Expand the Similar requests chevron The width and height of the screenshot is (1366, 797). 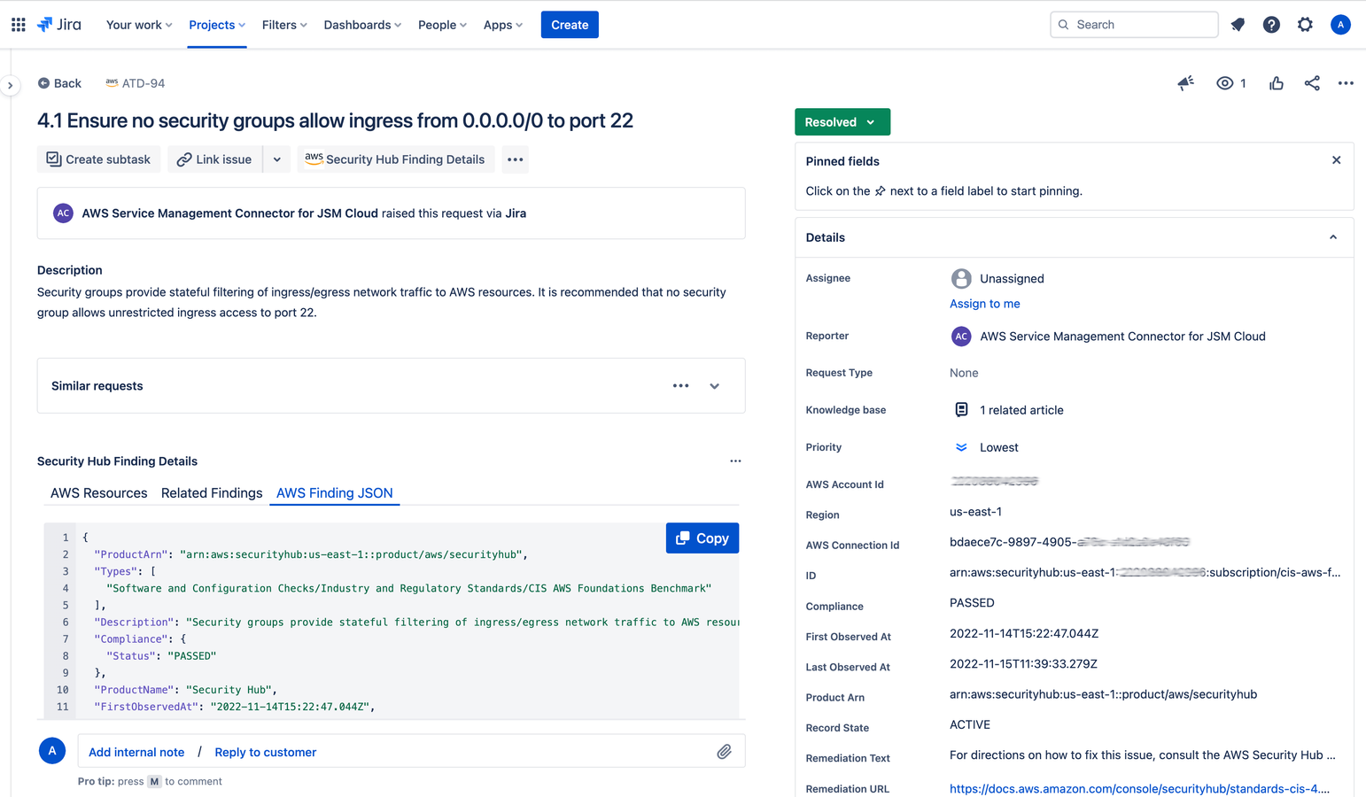[714, 386]
